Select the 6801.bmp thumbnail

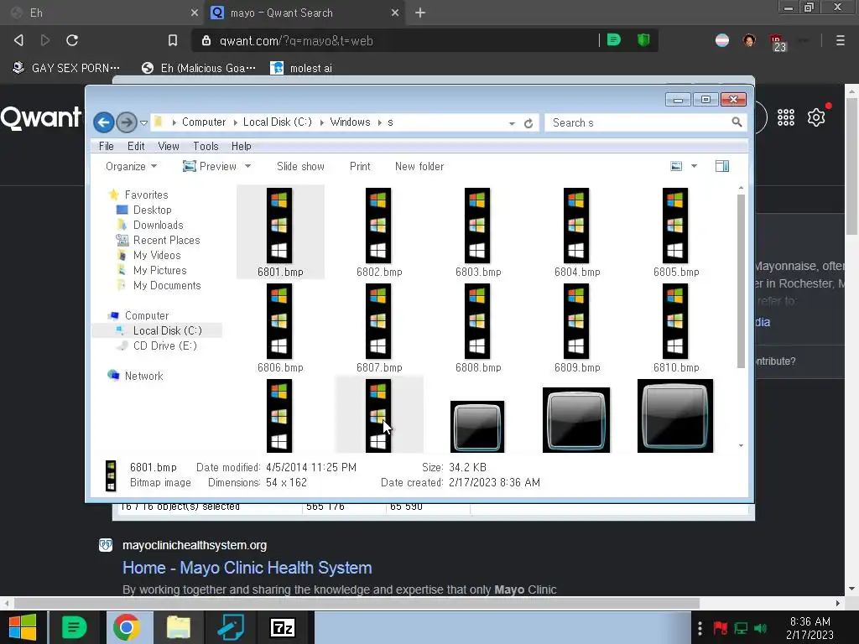pos(279,226)
